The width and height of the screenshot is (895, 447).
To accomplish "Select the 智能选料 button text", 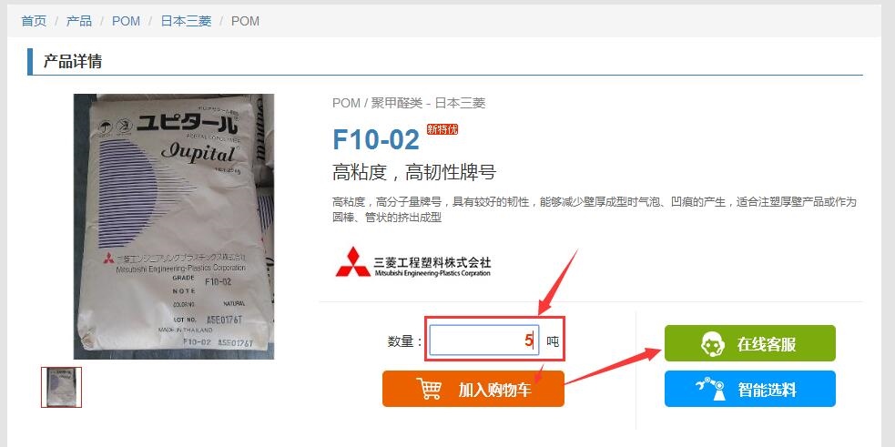I will pyautogui.click(x=768, y=390).
